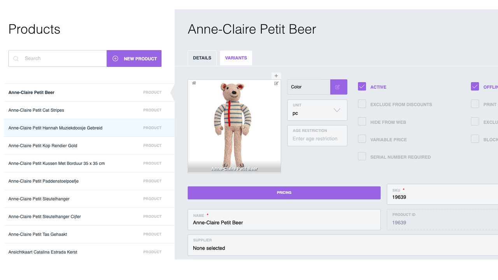The height and width of the screenshot is (280, 498).
Task: Enable Hide From Web checkbox
Action: click(362, 121)
